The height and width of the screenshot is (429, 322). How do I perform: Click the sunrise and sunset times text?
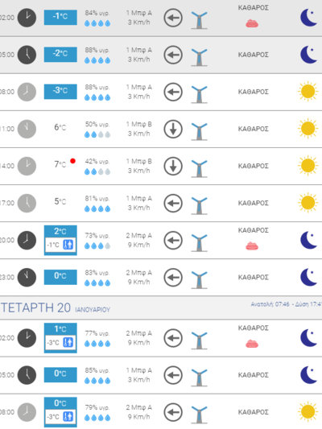[286, 304]
